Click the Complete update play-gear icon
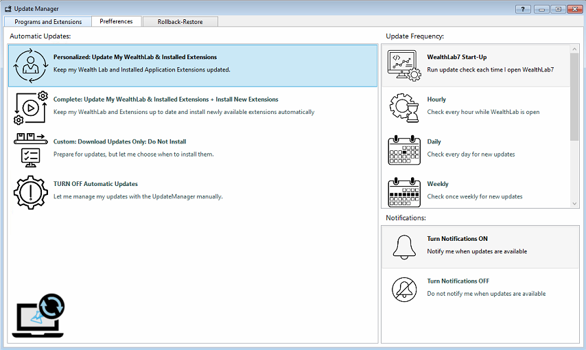This screenshot has width=586, height=350. point(30,107)
